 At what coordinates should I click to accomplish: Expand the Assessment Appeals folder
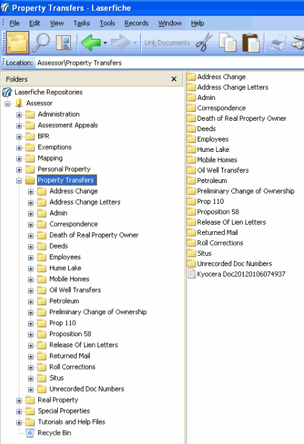point(19,126)
